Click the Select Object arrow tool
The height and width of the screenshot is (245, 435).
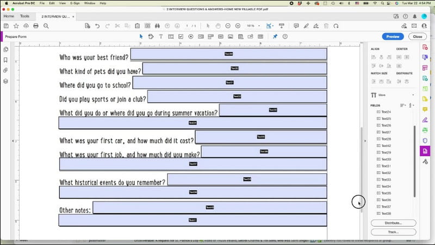(x=141, y=36)
